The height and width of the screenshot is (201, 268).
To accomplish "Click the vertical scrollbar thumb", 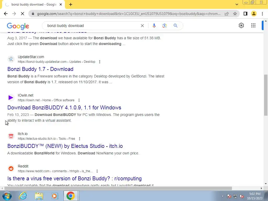I will coord(266,95).
